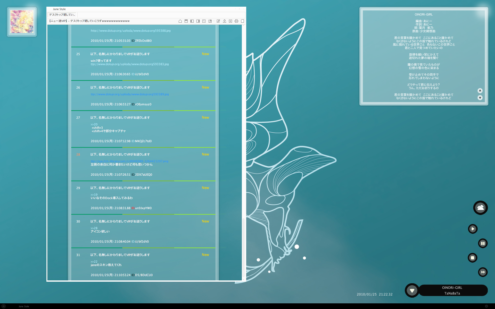The image size is (495, 309).
Task: Expand the heart dropdown beside OINORI-GIRL title
Action: [412, 290]
